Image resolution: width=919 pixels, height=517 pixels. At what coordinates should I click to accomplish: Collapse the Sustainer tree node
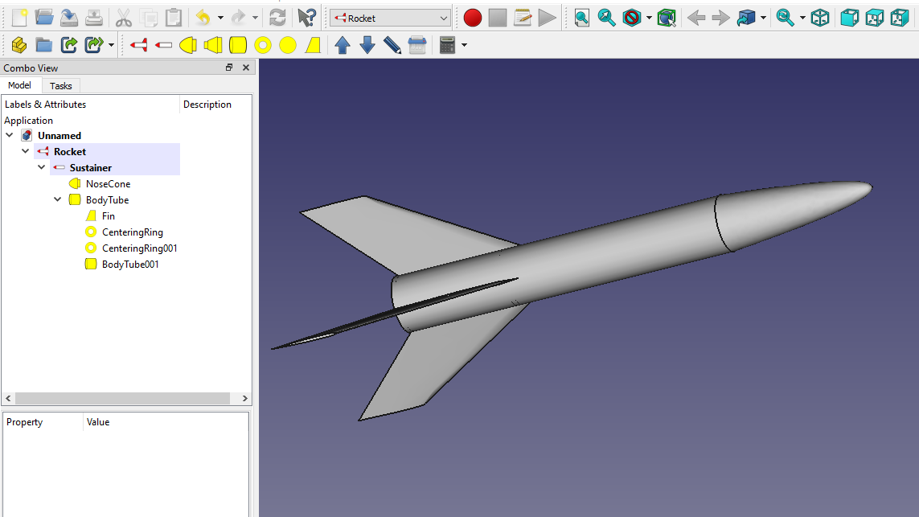point(42,168)
